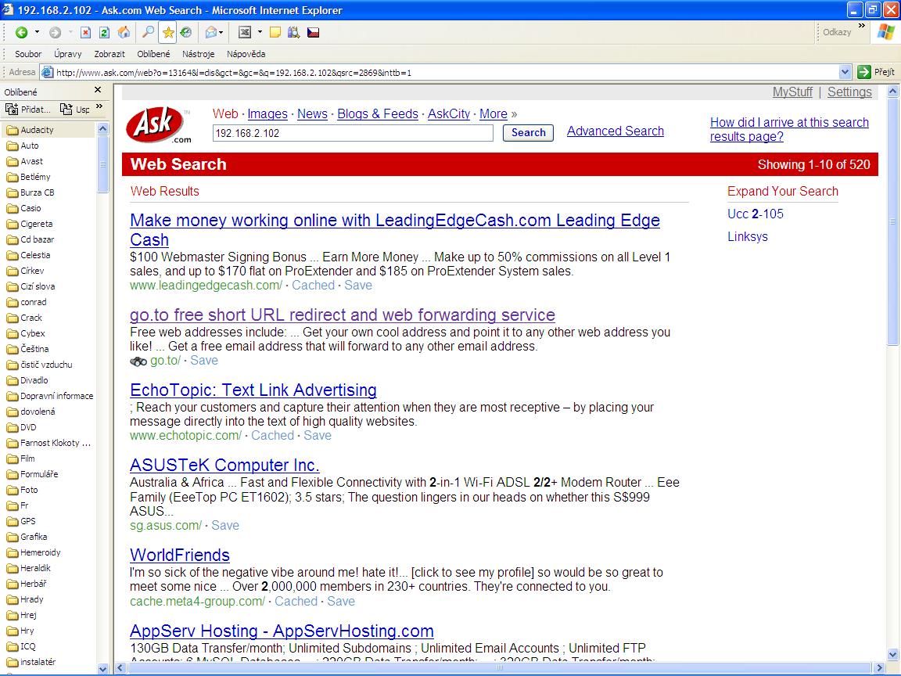This screenshot has height=676, width=901.
Task: Open the Zobrazit menu
Action: pos(109,54)
